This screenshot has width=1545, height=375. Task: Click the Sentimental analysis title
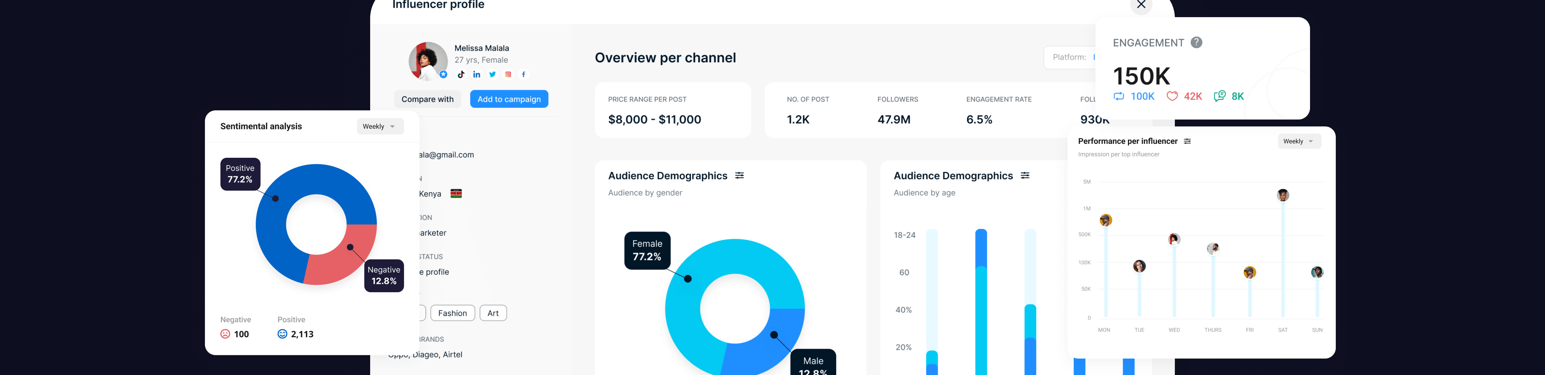coord(261,126)
